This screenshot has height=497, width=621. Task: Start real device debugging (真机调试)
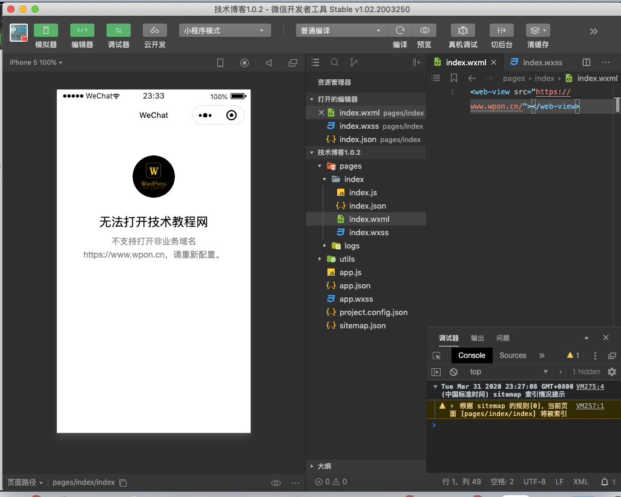click(x=462, y=30)
